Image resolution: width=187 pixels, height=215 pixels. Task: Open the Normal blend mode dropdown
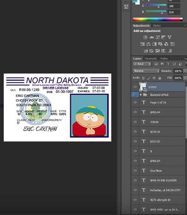tap(146, 71)
